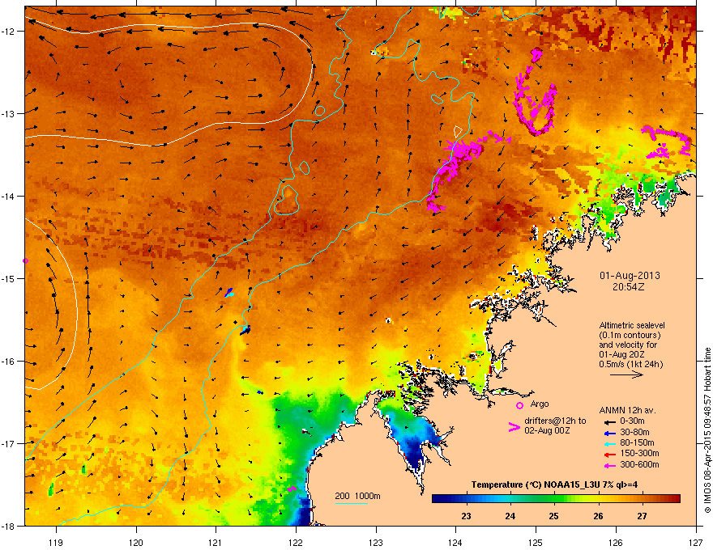
Task: Click the magenta mooring marker near 122E 17.5S
Action: click(x=292, y=489)
